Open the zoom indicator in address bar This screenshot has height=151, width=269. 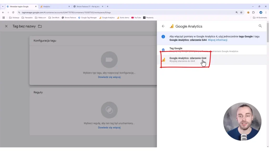[x=237, y=13]
